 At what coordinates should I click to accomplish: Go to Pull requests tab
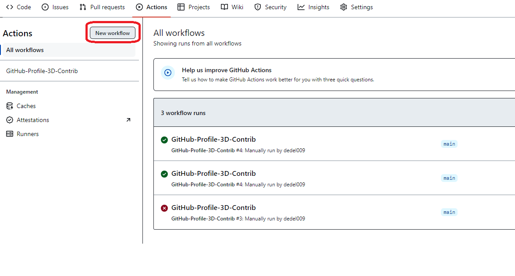coord(102,7)
